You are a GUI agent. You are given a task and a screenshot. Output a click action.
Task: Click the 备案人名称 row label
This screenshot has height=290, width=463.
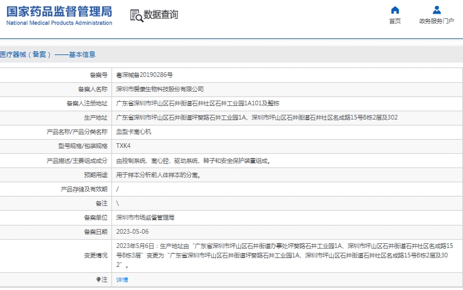tap(92, 89)
